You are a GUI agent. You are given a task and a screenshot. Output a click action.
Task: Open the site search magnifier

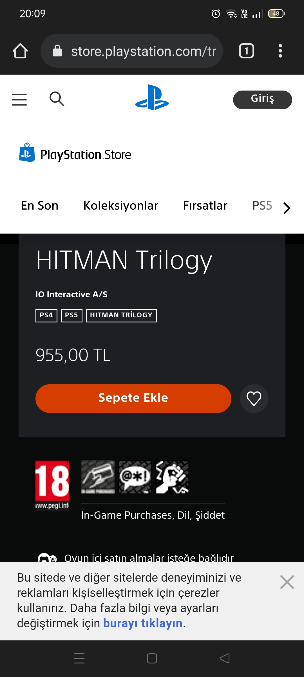[x=57, y=99]
